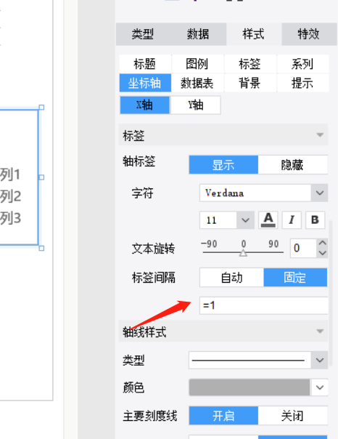Turn major tick marks 关闭
Viewport: 338px width, 439px height.
tap(292, 416)
